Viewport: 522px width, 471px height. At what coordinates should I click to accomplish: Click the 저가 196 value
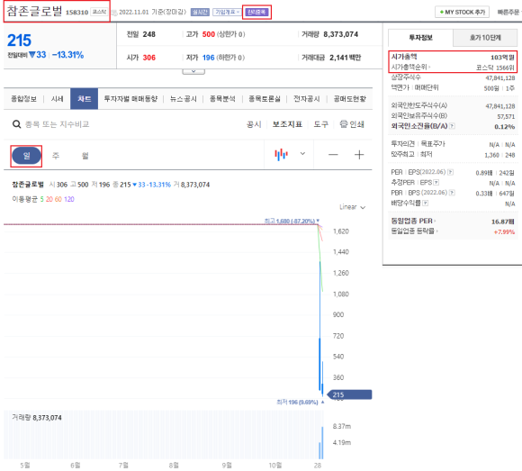208,58
